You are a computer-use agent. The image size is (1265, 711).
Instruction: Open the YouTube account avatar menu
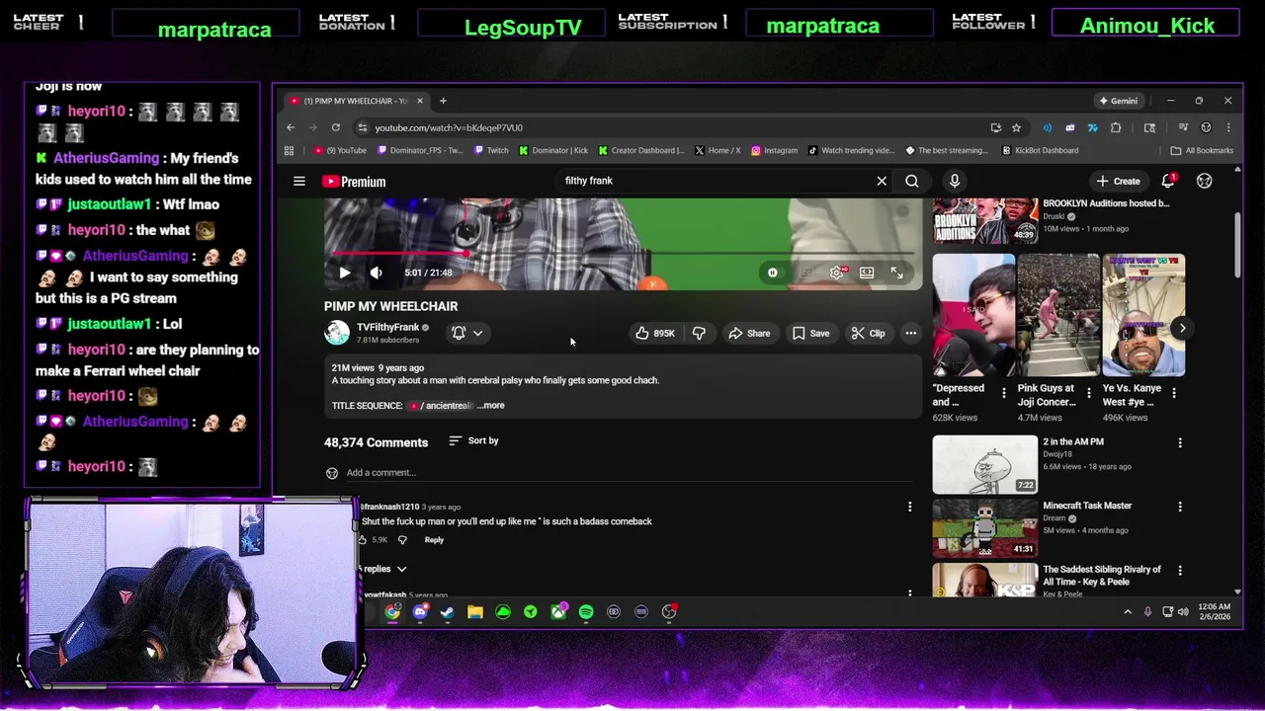(1204, 181)
